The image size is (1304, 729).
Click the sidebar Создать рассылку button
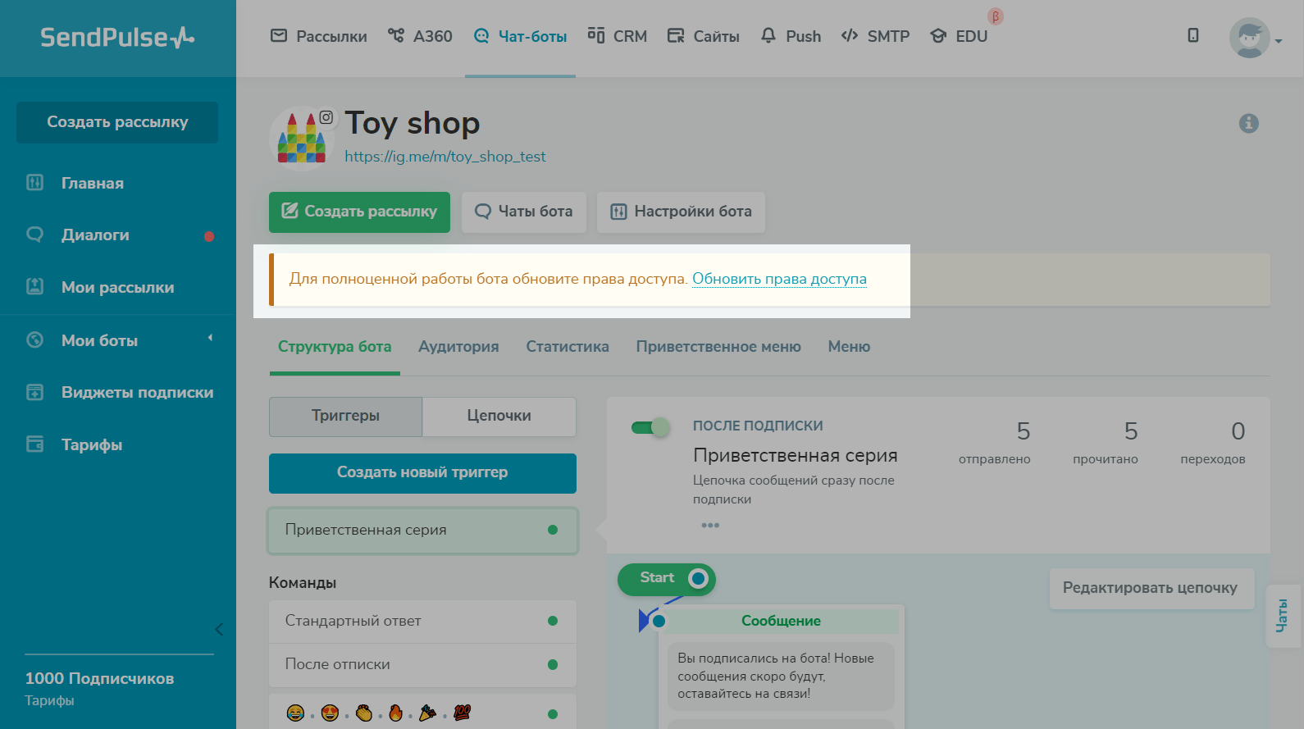117,122
